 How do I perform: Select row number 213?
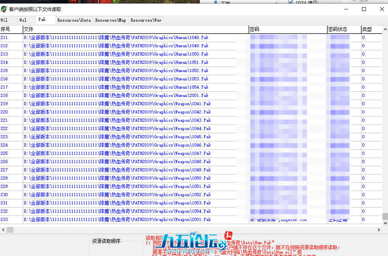pos(4,54)
